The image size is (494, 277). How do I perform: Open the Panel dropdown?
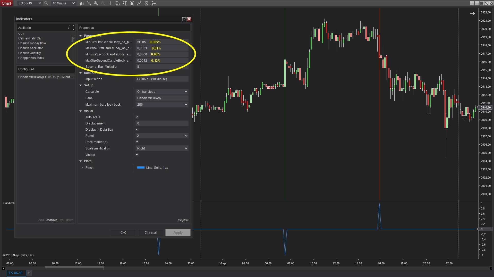162,136
